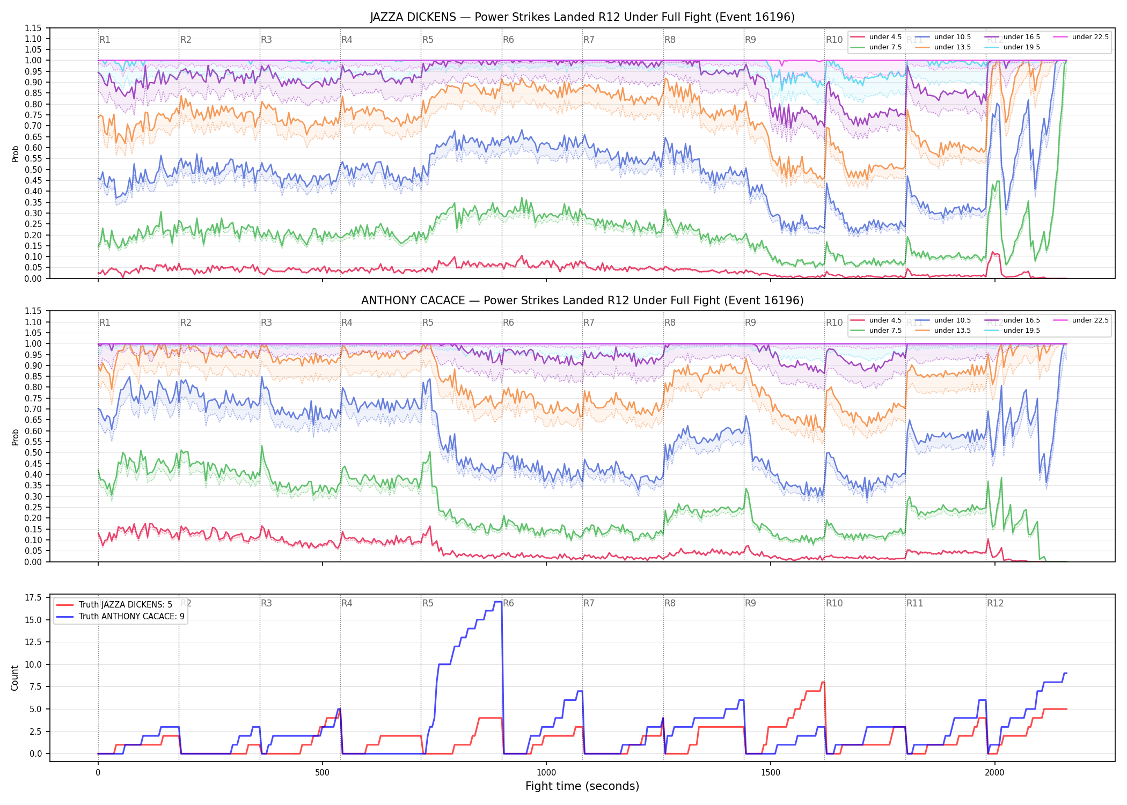Click 'under 22.5' legend entry in top chart

point(1081,37)
